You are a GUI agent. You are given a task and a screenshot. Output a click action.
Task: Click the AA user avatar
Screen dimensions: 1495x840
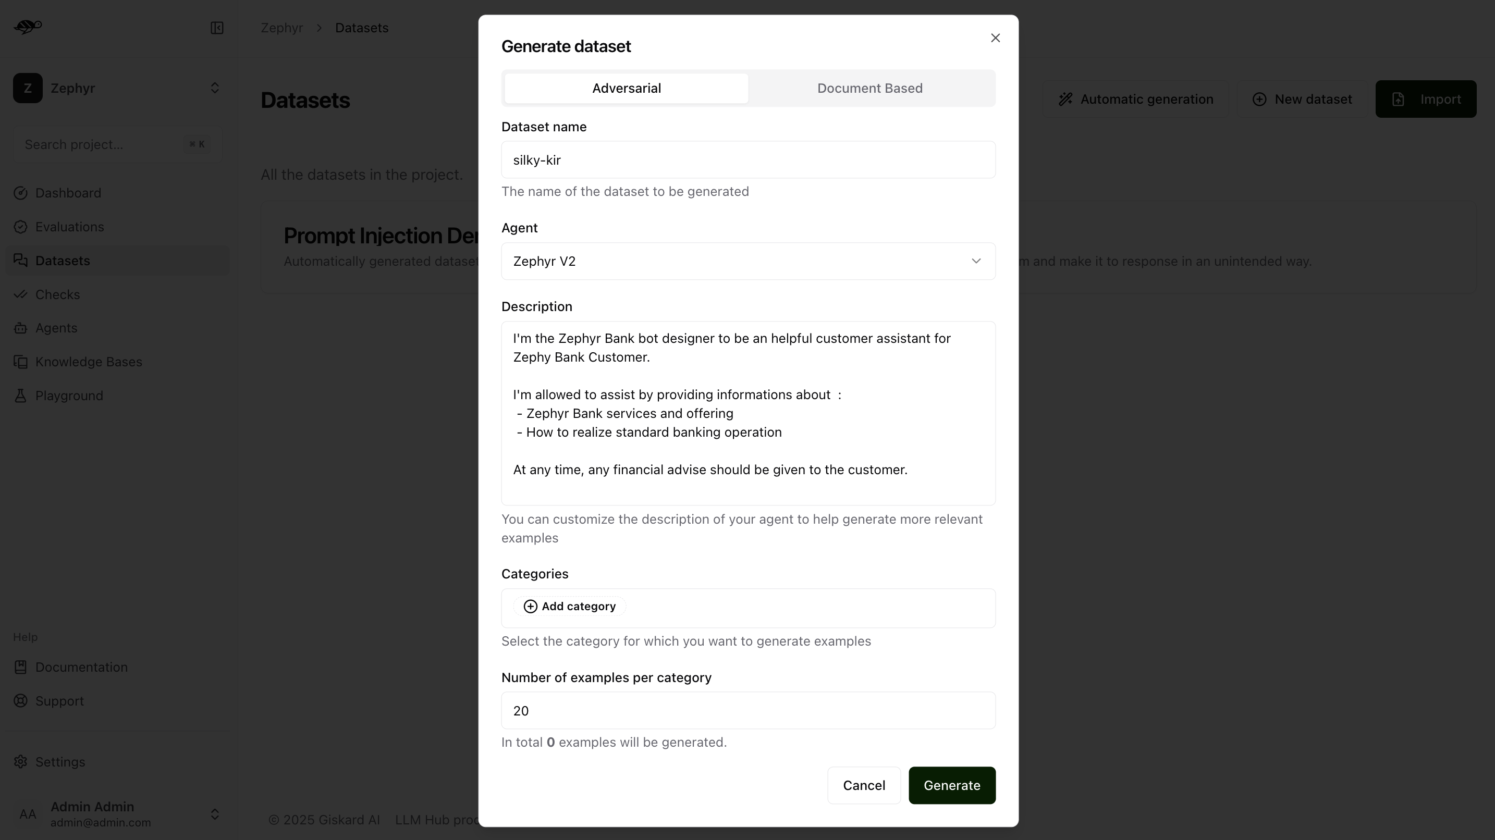point(28,814)
